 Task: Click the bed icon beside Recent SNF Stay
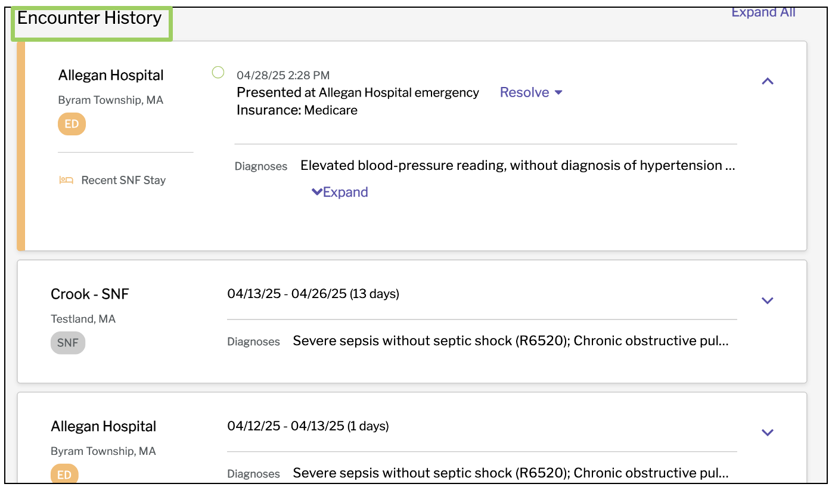pyautogui.click(x=66, y=180)
